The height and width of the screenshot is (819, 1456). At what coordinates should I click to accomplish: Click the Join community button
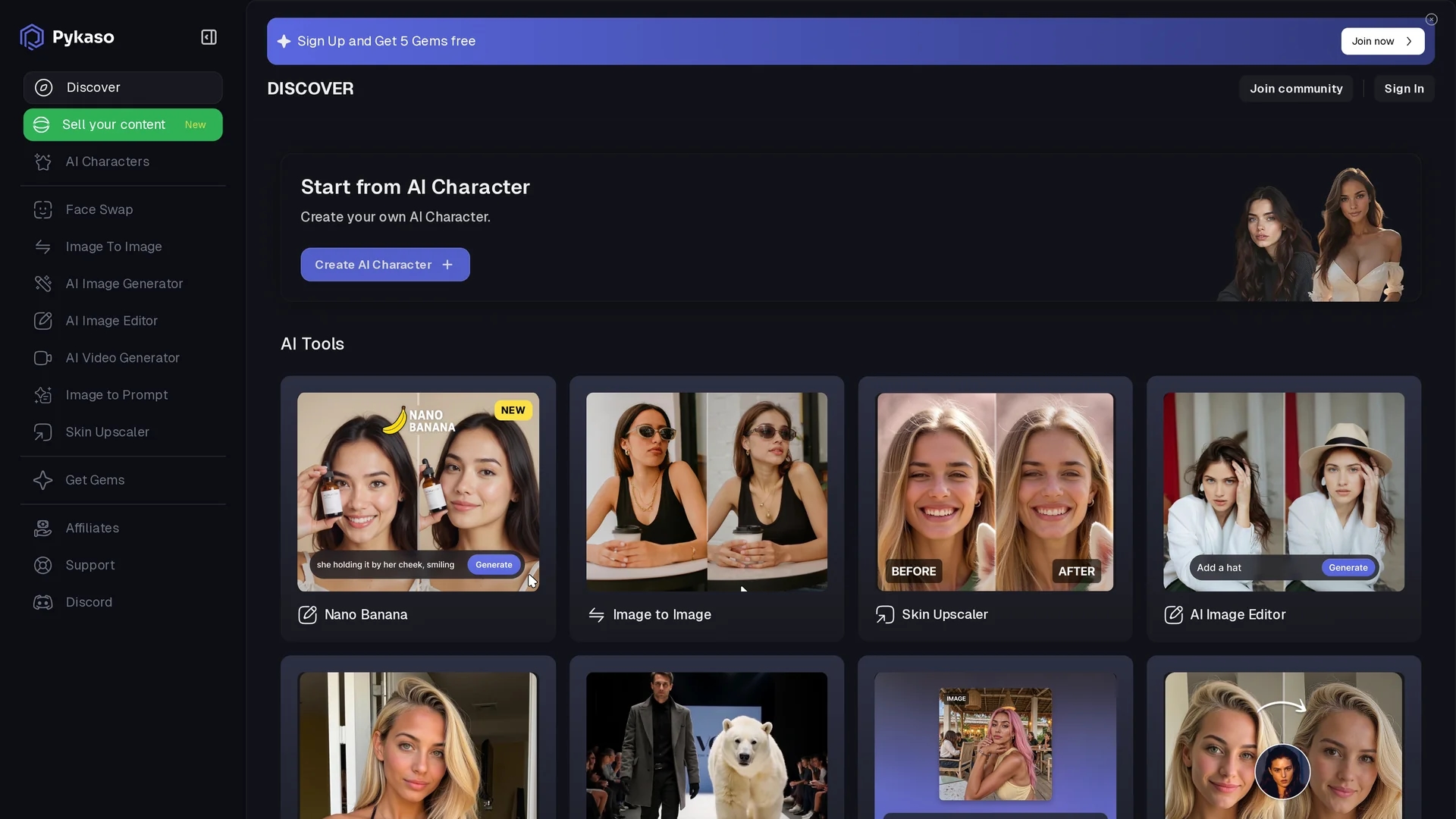[1296, 89]
